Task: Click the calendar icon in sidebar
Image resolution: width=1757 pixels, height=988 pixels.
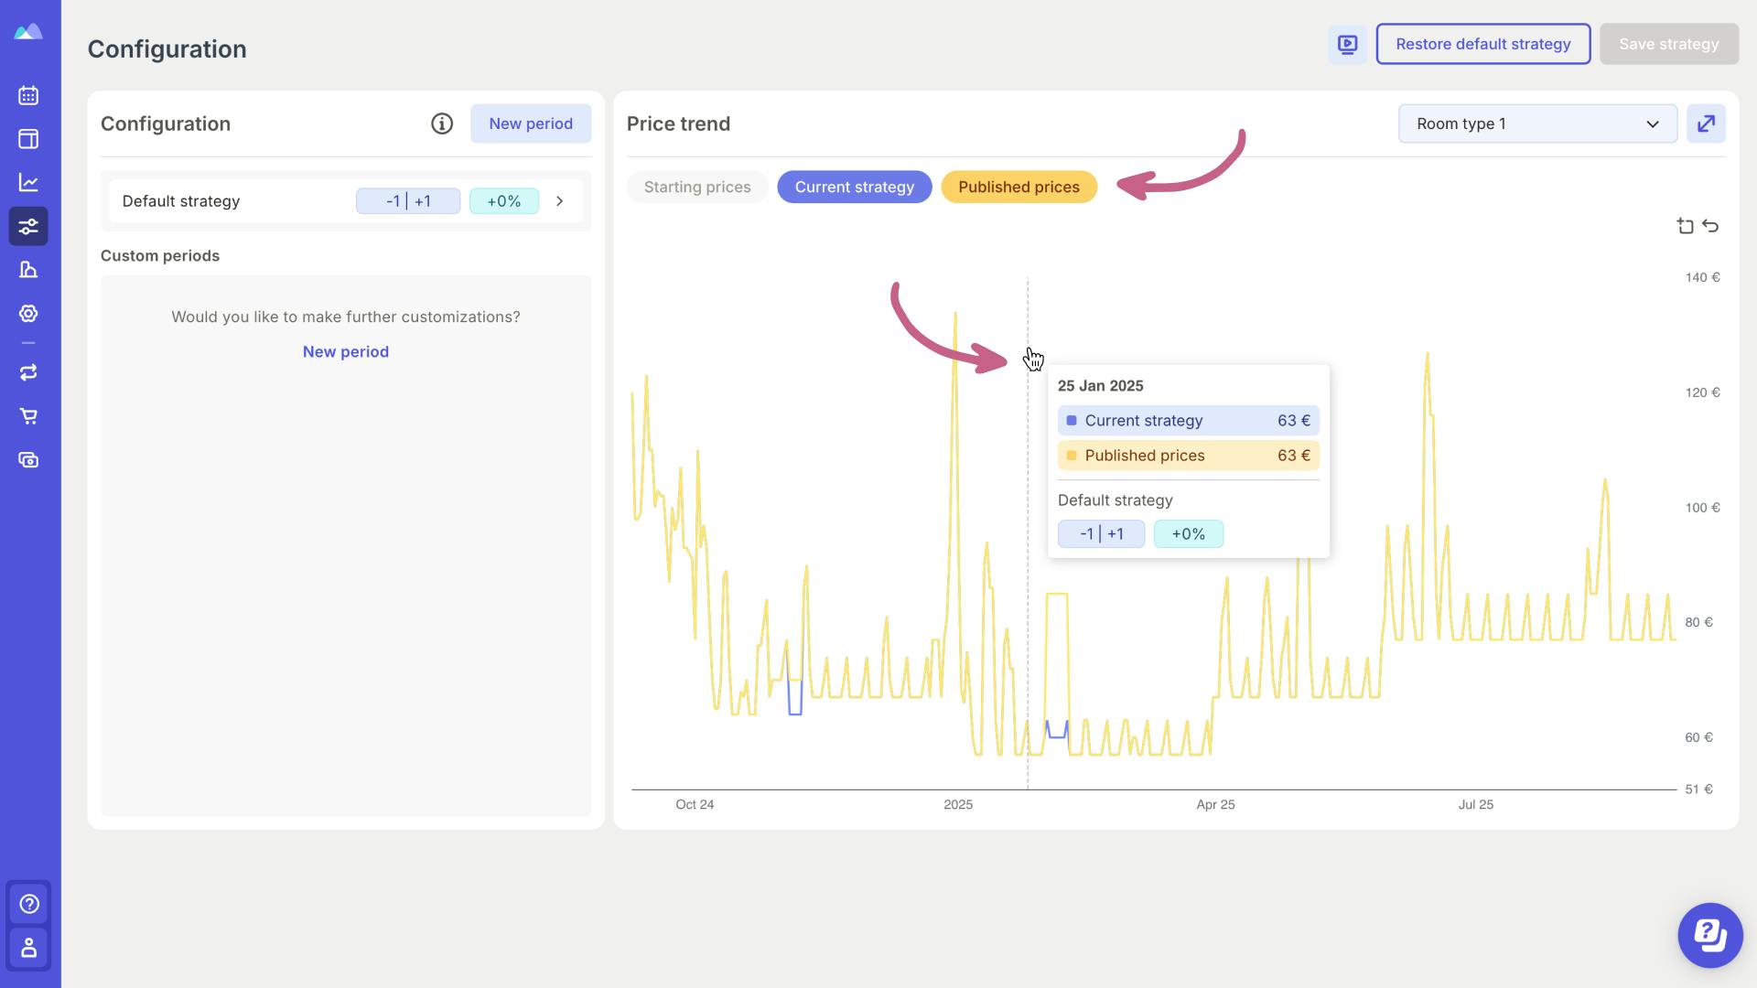Action: click(x=30, y=95)
